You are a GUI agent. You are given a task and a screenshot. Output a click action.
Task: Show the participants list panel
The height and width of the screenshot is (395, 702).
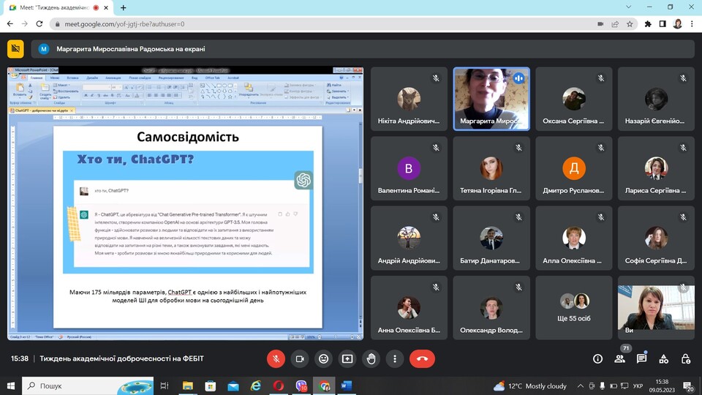620,358
